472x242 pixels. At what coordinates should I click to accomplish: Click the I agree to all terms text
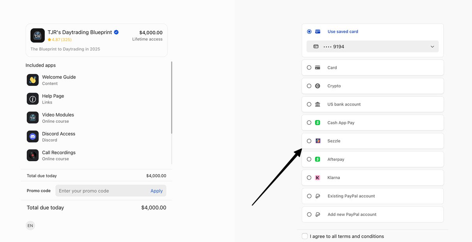pyautogui.click(x=347, y=237)
